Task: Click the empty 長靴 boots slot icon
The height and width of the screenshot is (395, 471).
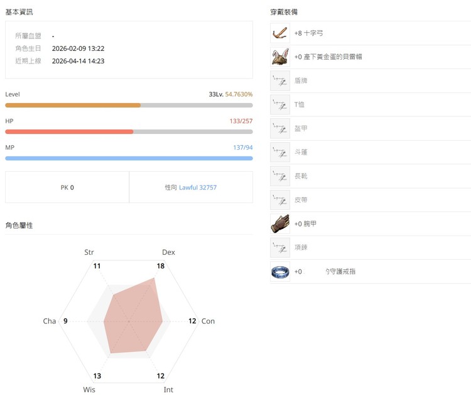Action: pyautogui.click(x=279, y=176)
